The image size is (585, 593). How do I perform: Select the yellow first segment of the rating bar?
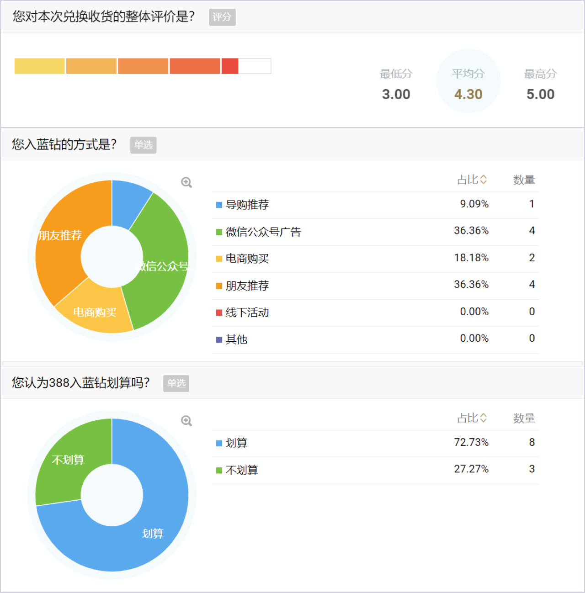[40, 66]
